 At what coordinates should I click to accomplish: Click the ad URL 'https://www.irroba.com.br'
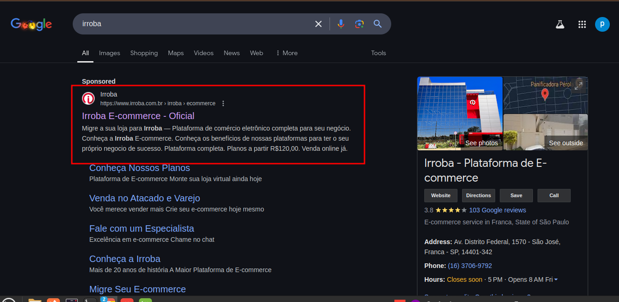click(132, 103)
